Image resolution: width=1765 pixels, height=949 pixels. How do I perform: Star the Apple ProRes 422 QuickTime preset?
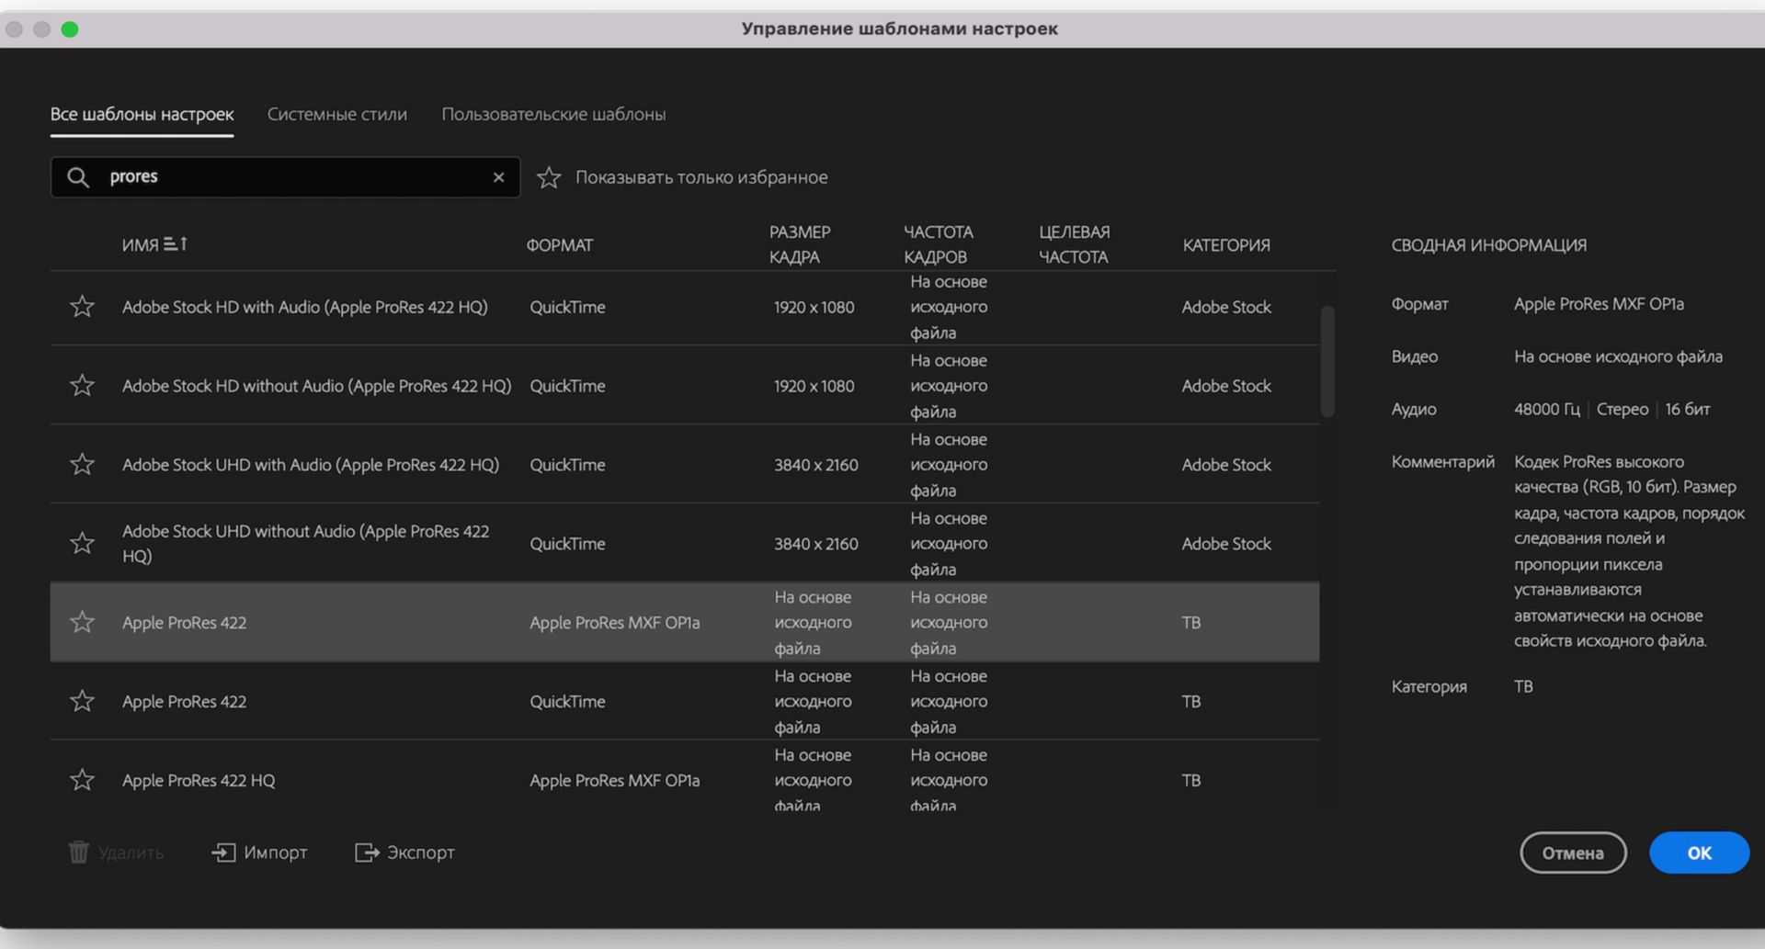coord(83,701)
